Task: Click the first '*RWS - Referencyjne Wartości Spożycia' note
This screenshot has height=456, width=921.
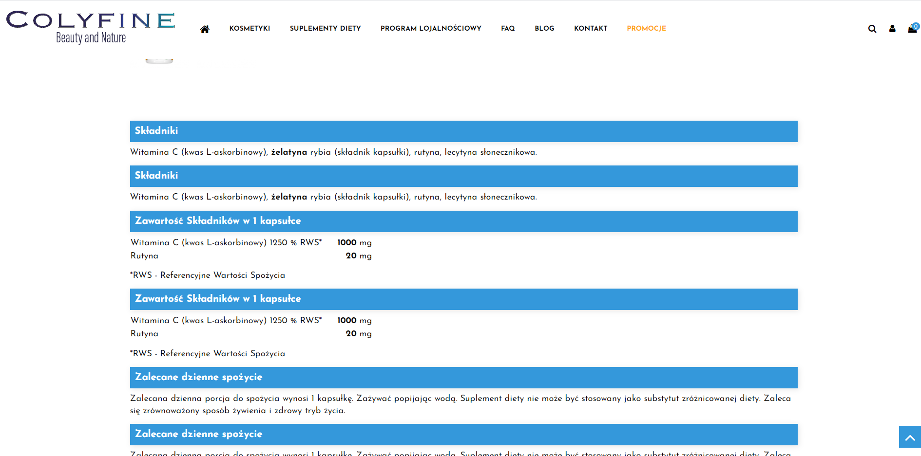Action: pyautogui.click(x=208, y=275)
